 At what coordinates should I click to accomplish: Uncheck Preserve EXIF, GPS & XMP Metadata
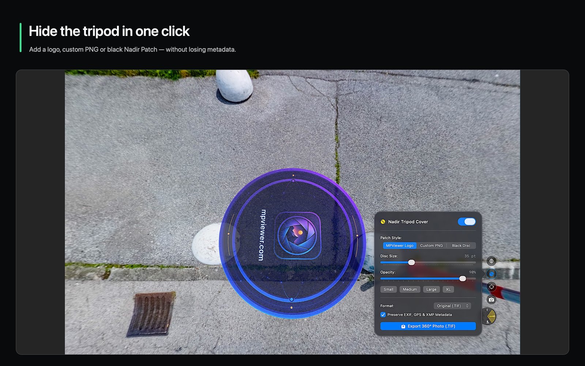[383, 315]
